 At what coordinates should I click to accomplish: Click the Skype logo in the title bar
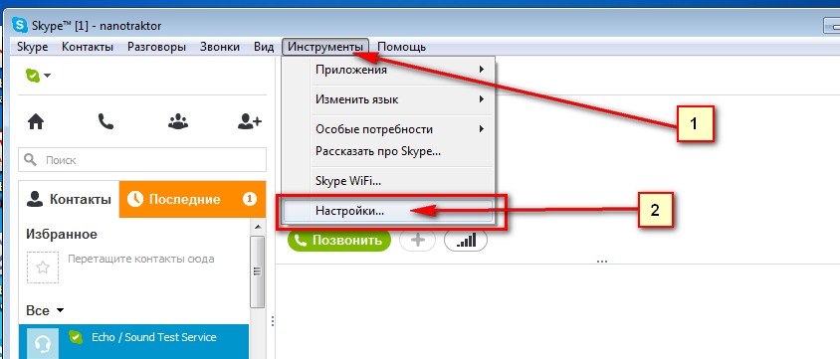(x=21, y=25)
